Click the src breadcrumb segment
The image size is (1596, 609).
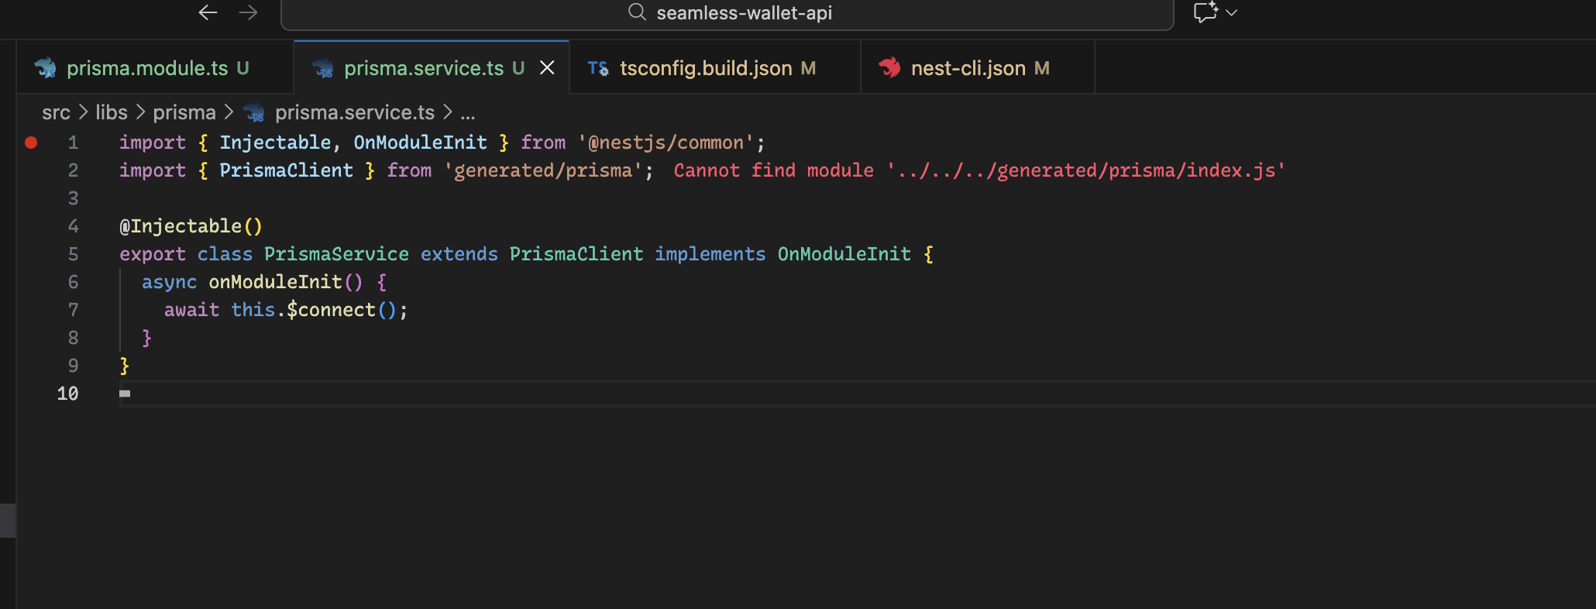click(x=56, y=113)
